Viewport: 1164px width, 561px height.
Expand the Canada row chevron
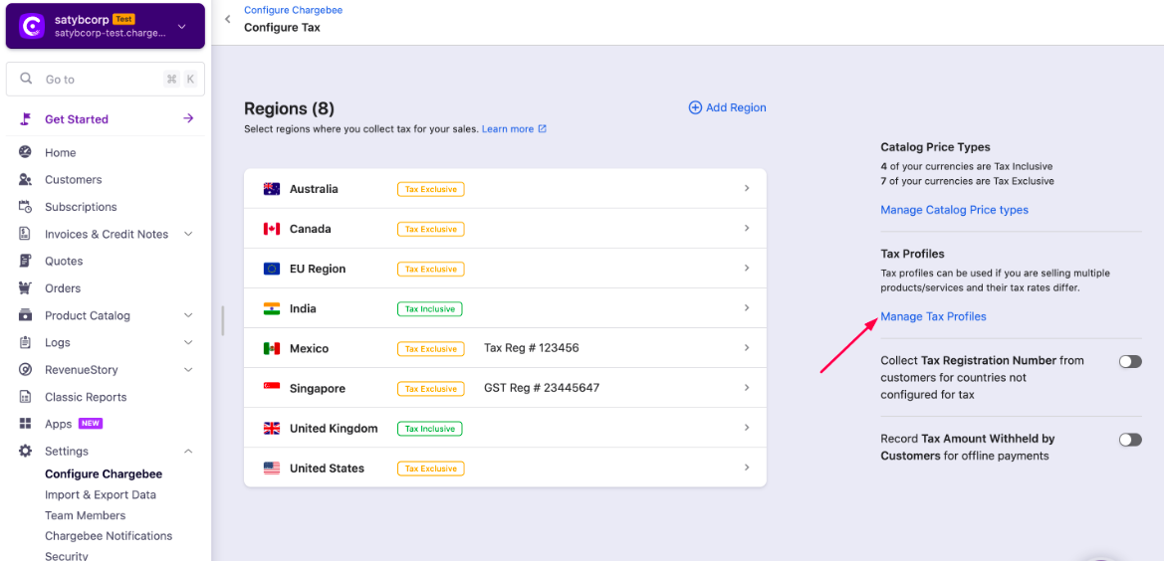(x=747, y=228)
